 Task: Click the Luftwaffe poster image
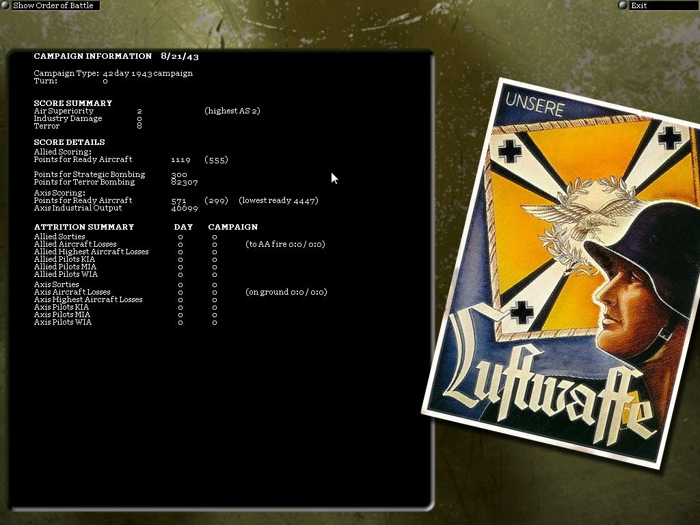[x=565, y=272]
